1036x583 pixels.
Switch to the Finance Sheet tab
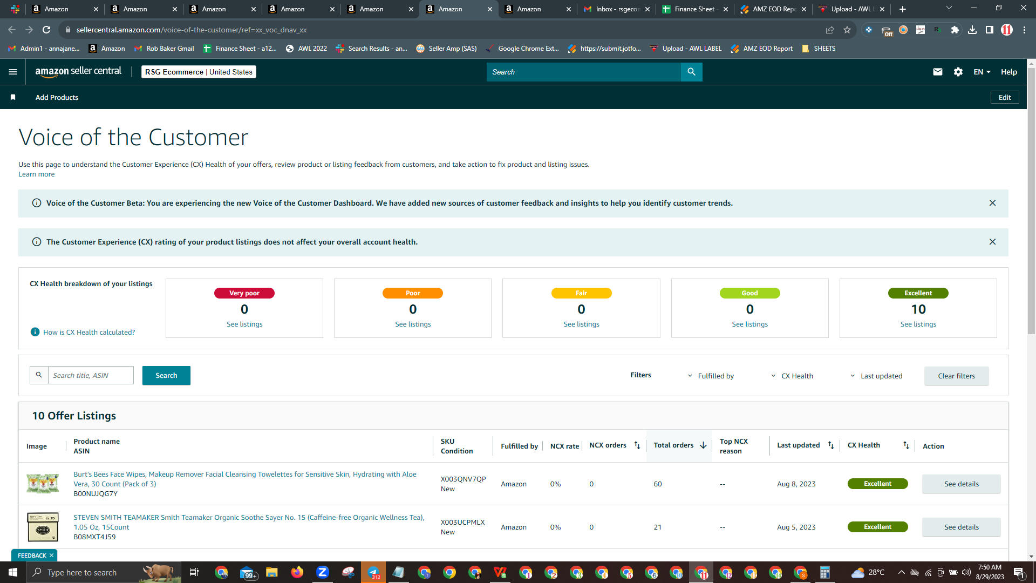694,9
